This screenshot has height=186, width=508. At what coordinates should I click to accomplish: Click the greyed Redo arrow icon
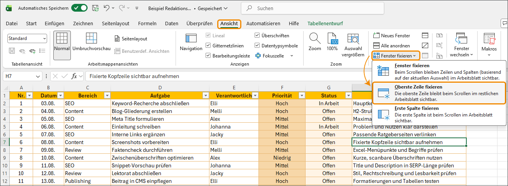click(x=122, y=8)
